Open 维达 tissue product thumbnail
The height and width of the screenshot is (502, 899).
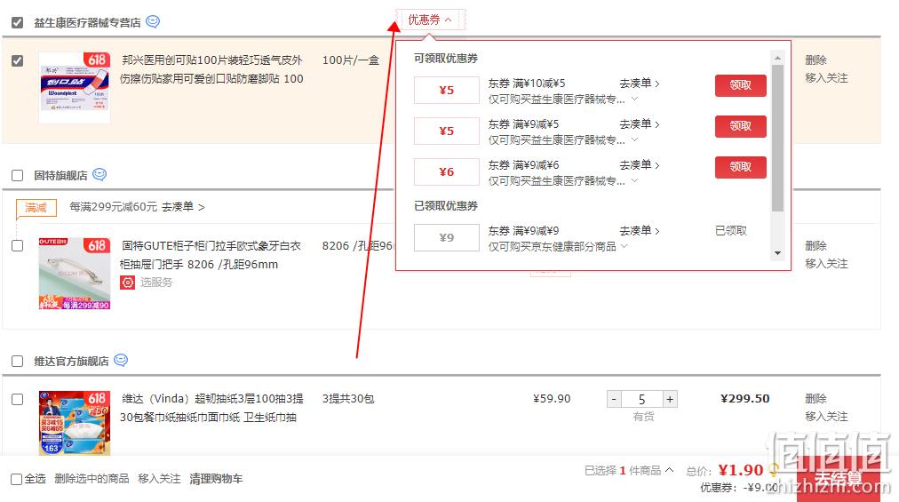click(75, 424)
